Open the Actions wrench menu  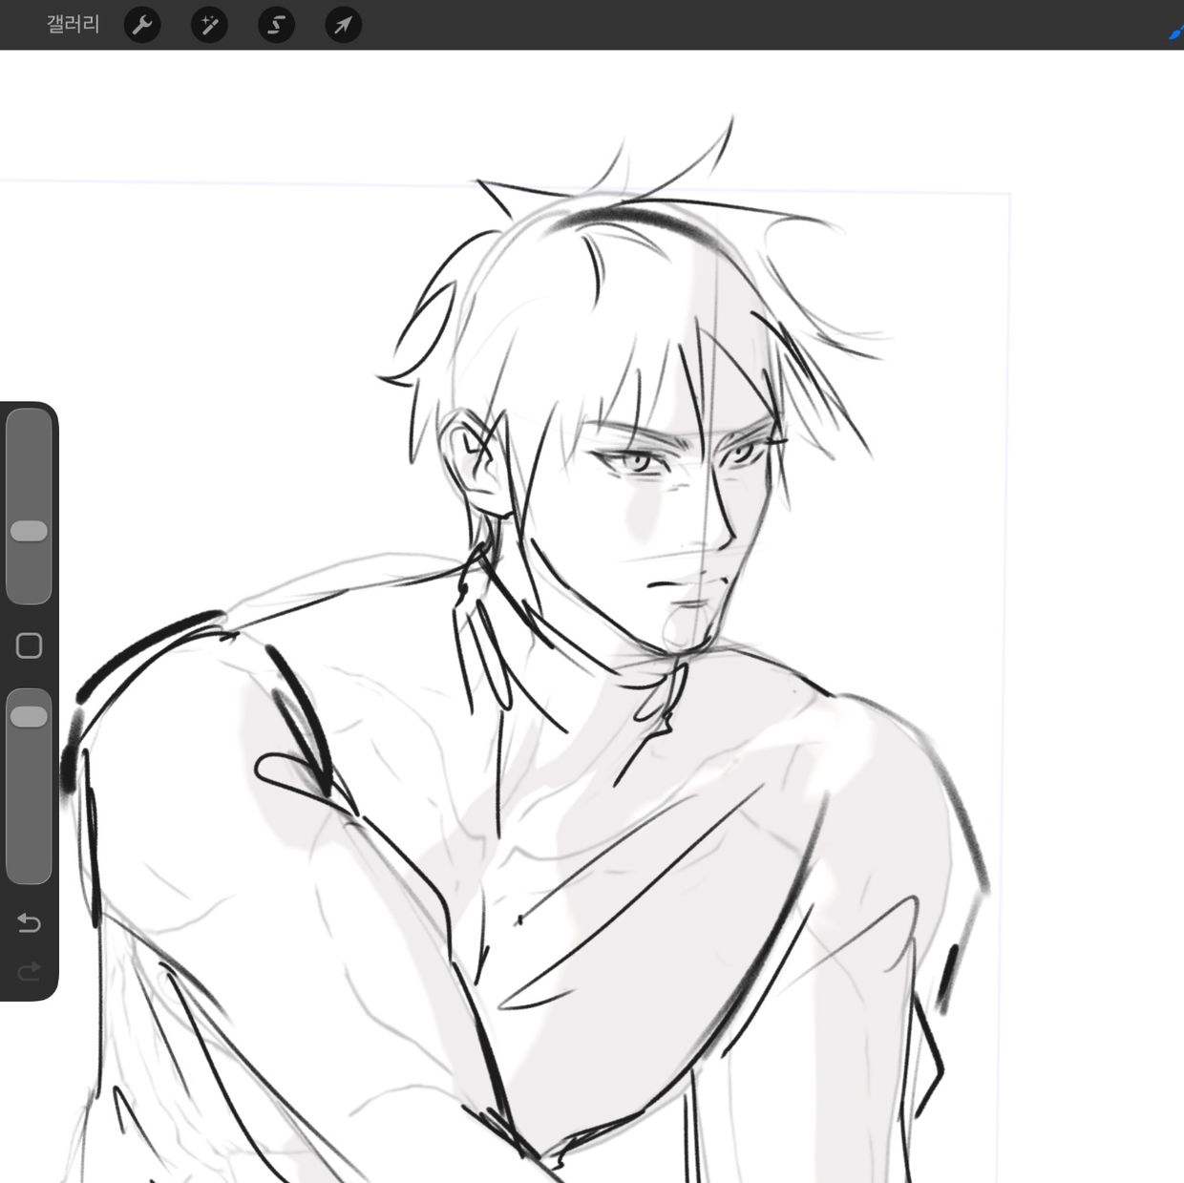coord(142,25)
